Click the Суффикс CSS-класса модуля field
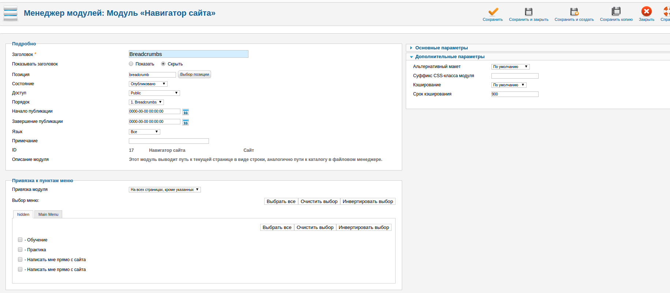The width and height of the screenshot is (670, 293). (x=515, y=76)
